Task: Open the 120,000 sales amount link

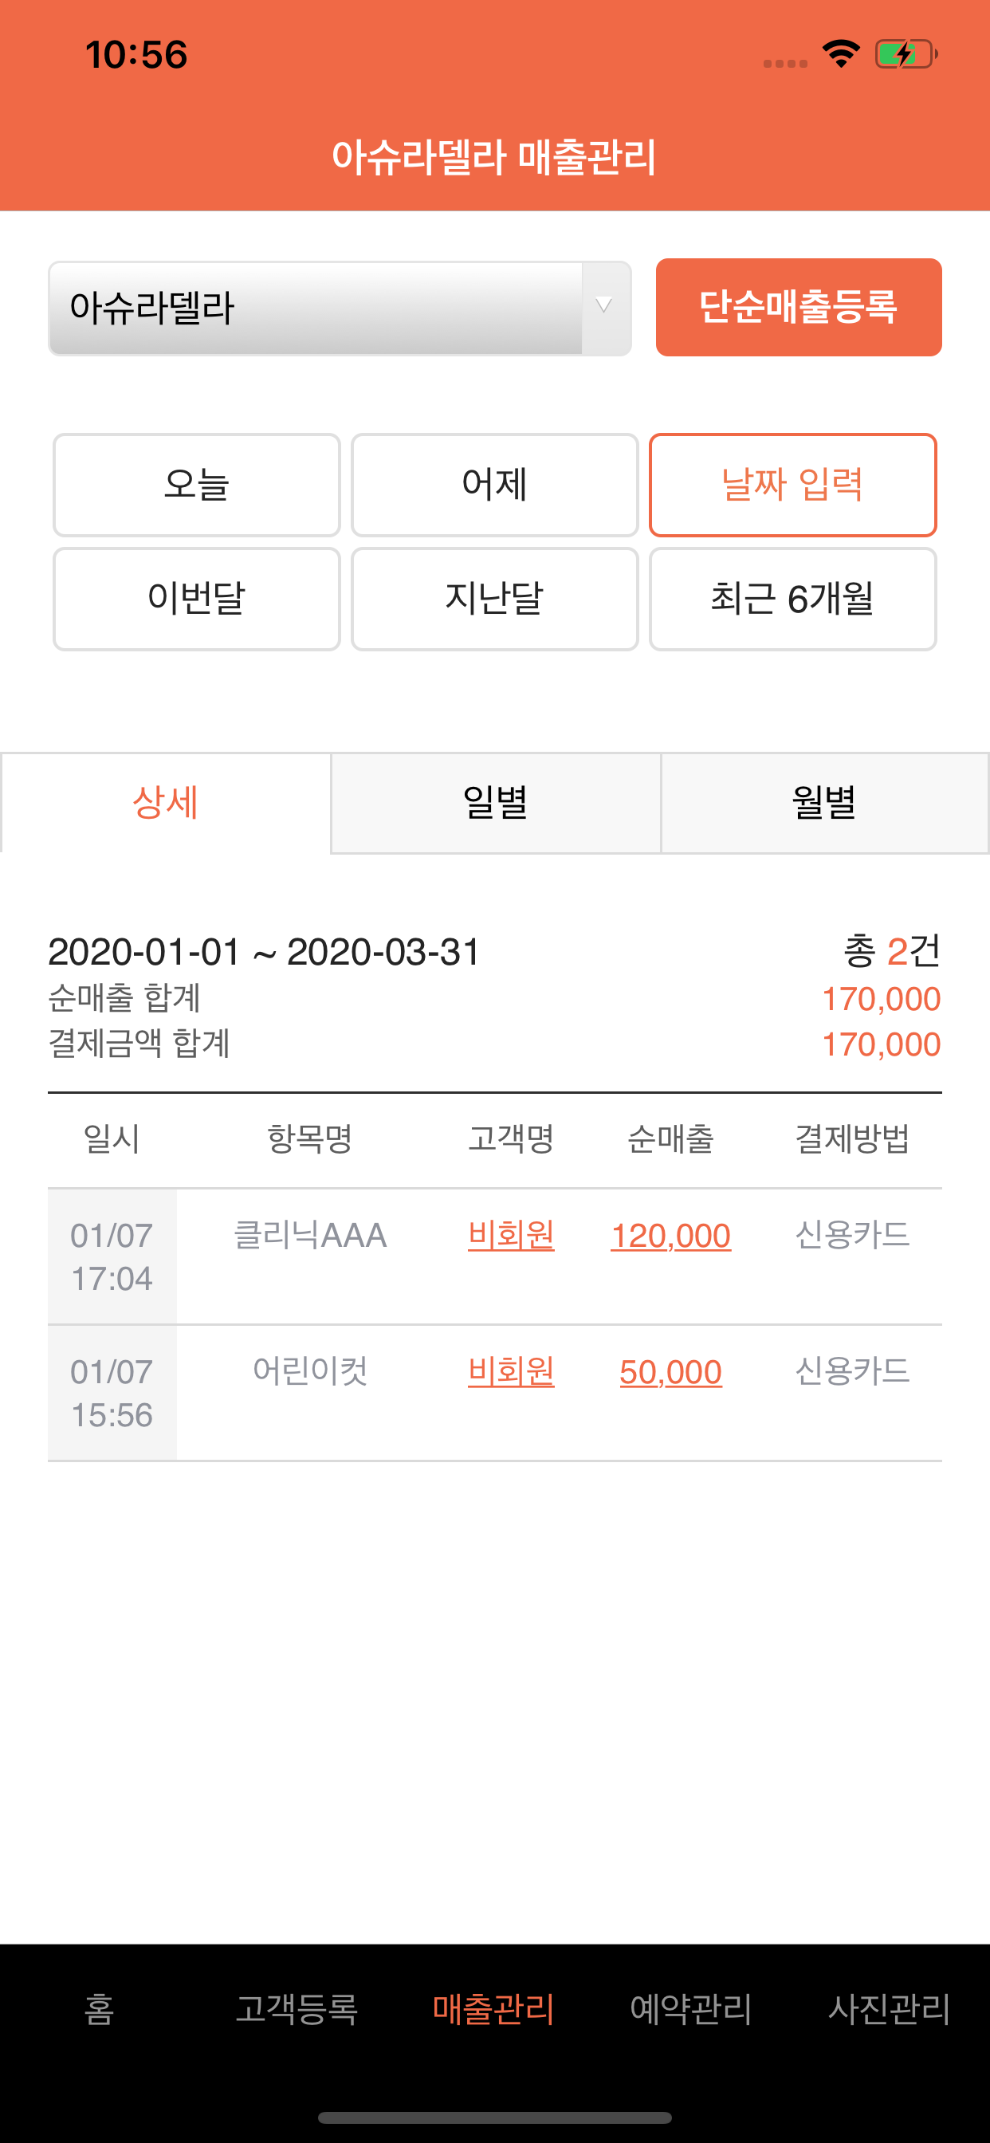Action: 670,1236
